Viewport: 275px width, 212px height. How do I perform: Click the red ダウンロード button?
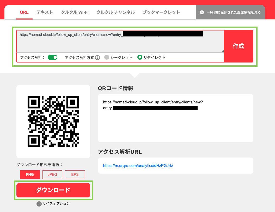[x=53, y=190]
